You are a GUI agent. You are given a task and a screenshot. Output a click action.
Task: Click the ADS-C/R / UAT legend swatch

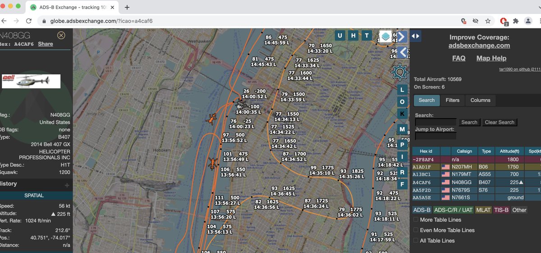pos(453,210)
